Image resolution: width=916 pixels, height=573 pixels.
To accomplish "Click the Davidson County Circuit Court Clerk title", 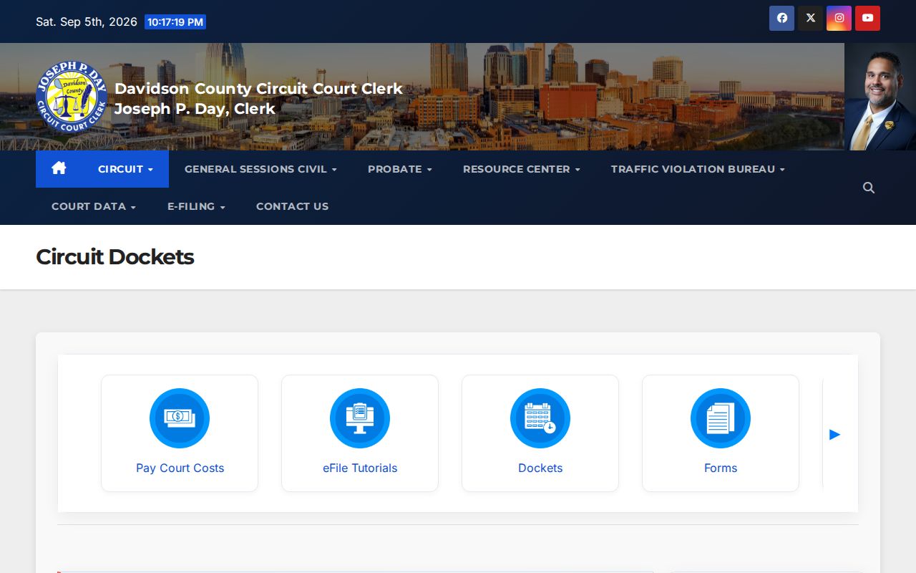I will click(x=258, y=89).
